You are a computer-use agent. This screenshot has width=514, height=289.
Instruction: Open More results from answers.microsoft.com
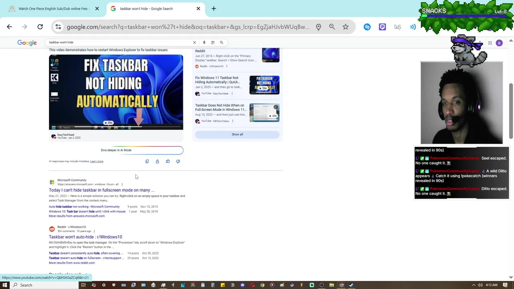tap(77, 216)
